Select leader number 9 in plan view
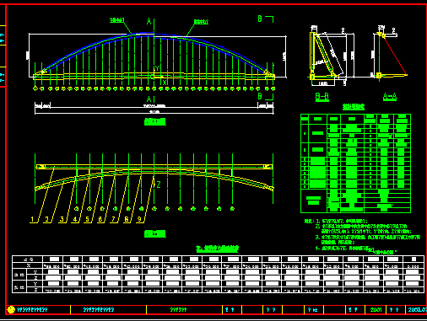 [x=139, y=219]
